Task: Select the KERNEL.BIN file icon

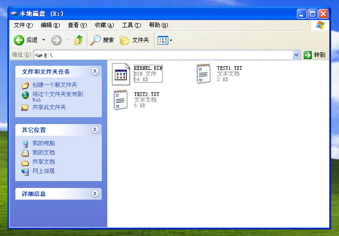Action: coord(121,74)
